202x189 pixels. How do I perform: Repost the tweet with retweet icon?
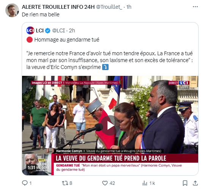coord(65,183)
